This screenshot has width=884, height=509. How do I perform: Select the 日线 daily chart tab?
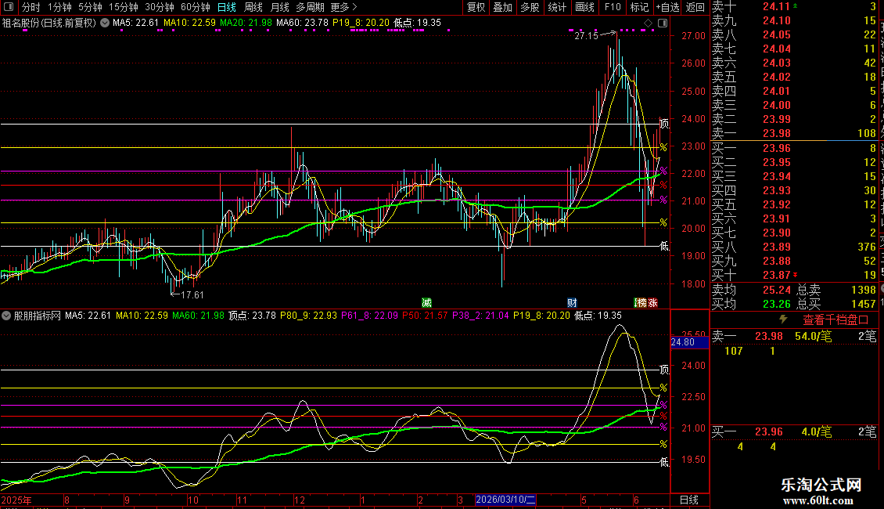(227, 7)
